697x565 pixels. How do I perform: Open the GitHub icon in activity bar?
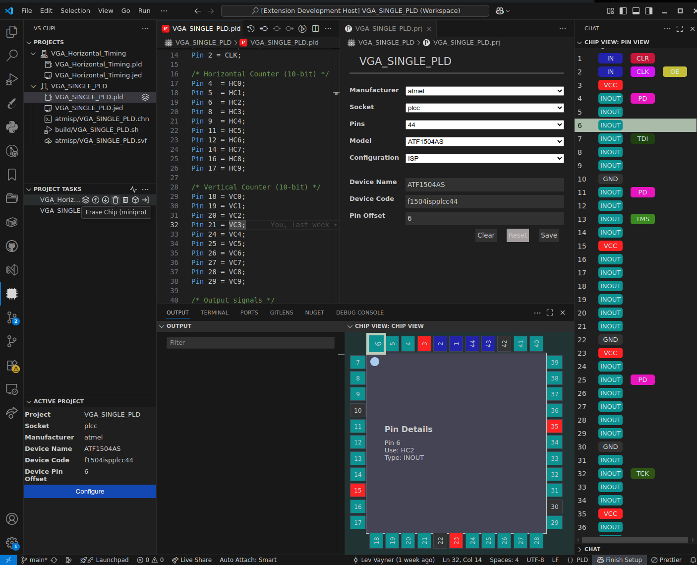[x=12, y=246]
